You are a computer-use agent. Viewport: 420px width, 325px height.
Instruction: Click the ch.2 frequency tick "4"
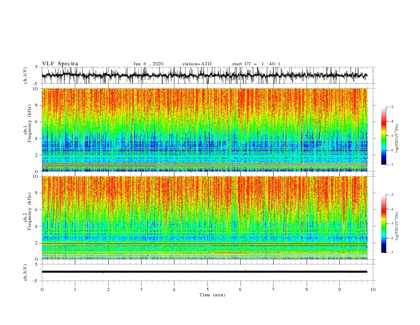tap(37, 226)
